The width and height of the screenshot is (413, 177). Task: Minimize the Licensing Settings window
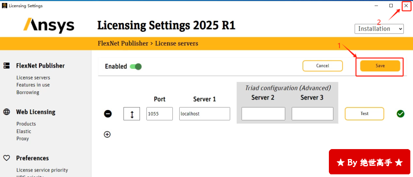[x=376, y=5]
